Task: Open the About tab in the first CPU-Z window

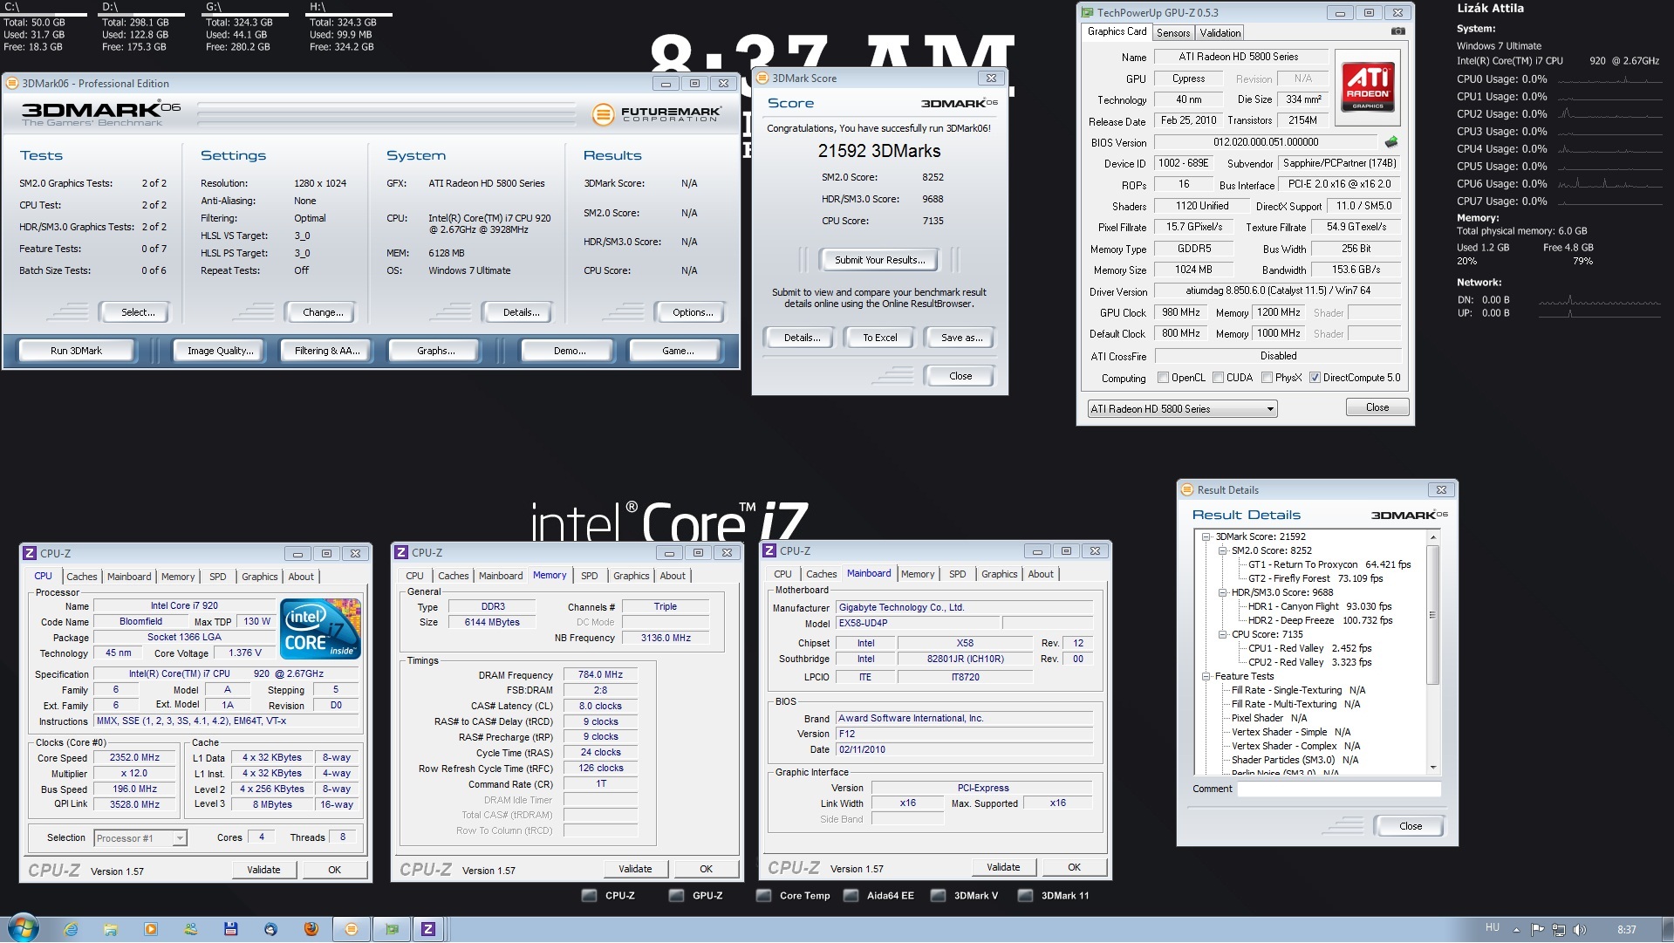Action: pos(301,577)
